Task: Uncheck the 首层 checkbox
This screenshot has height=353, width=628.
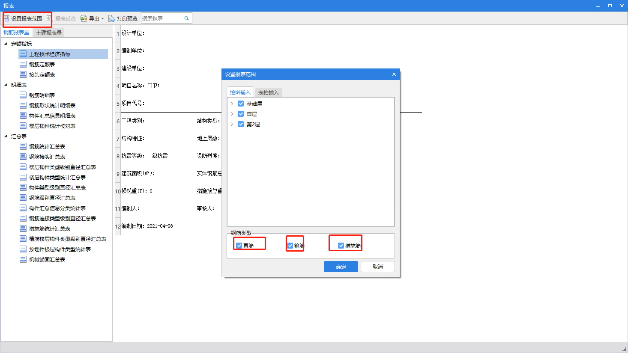Action: pos(241,114)
